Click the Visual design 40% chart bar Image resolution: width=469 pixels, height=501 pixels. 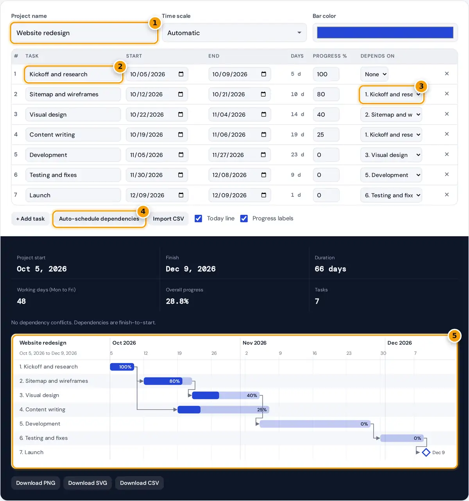pyautogui.click(x=226, y=395)
